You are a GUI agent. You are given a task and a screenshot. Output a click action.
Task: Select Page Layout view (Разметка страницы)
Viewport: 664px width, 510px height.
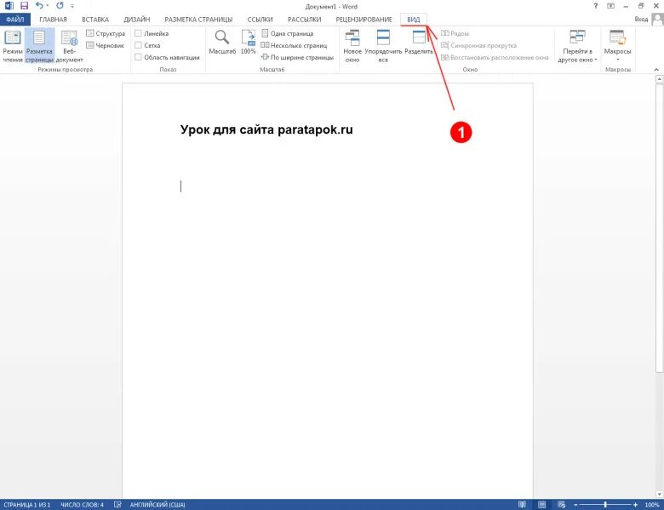coord(39,46)
